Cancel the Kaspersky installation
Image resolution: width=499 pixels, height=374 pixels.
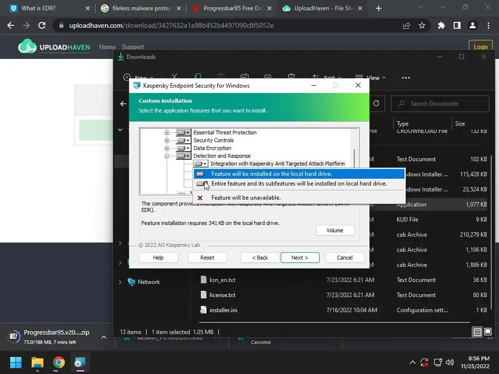(345, 258)
